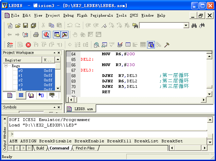216x161 pixels.
Task: Click the Save file icon
Action: [25, 25]
